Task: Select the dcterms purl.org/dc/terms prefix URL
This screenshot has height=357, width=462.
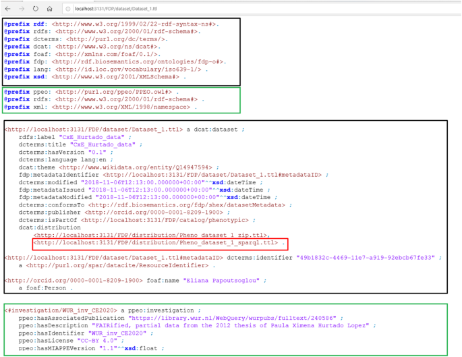Action: [115, 39]
